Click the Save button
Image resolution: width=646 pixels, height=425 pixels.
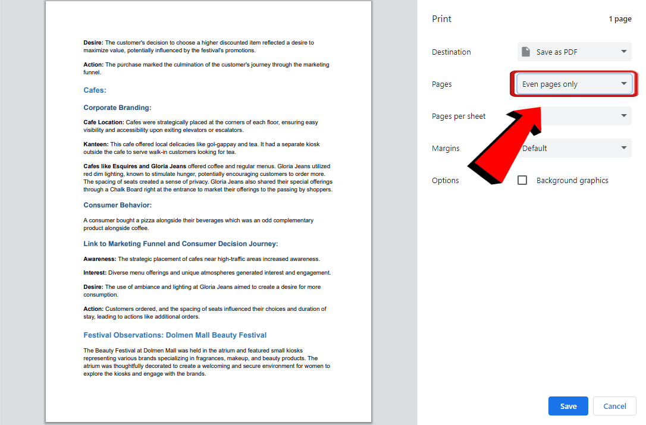568,406
